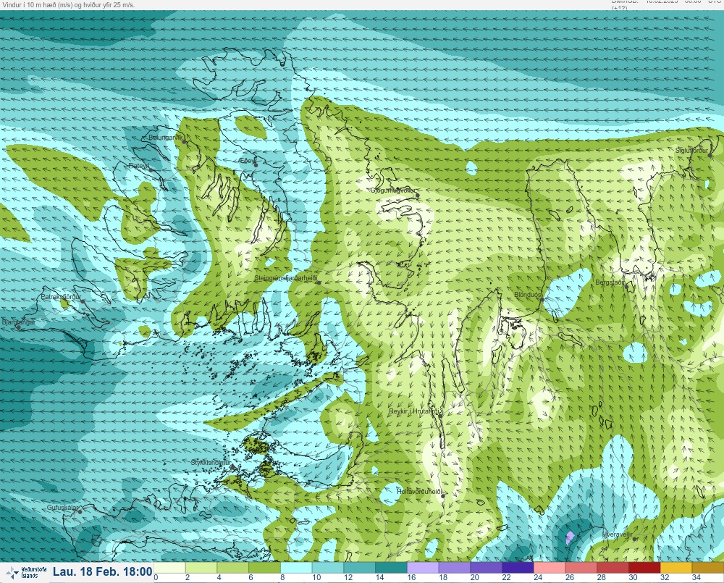Click the legend value 34

[x=696, y=577]
